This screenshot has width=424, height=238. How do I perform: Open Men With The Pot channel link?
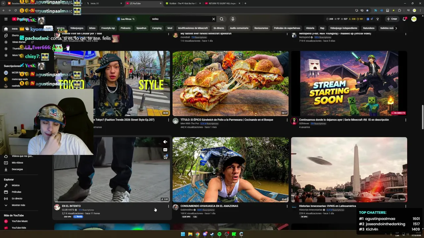click(190, 124)
